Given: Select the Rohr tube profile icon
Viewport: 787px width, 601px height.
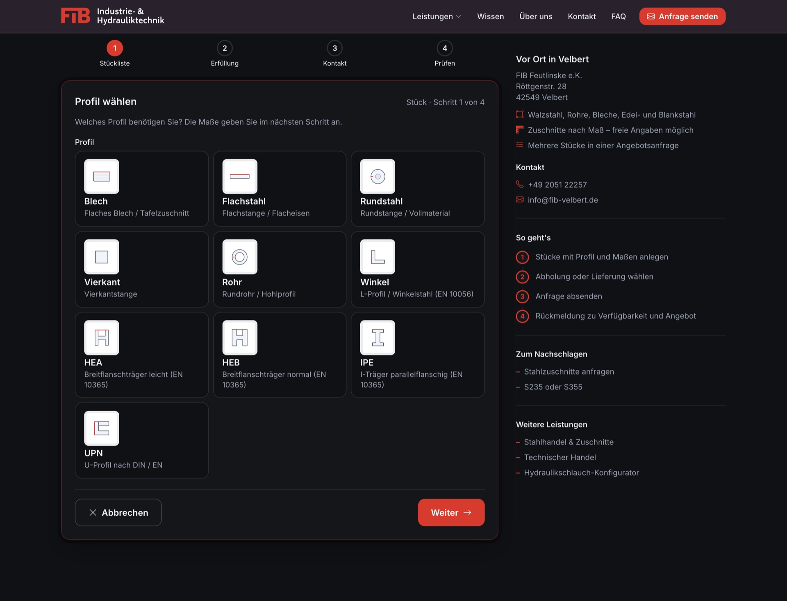Looking at the screenshot, I should coord(240,257).
